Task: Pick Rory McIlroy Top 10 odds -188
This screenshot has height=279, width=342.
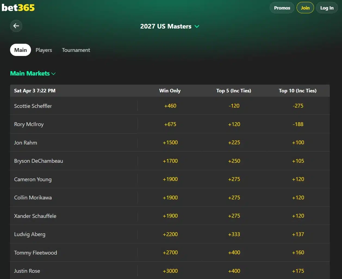Action: 298,124
